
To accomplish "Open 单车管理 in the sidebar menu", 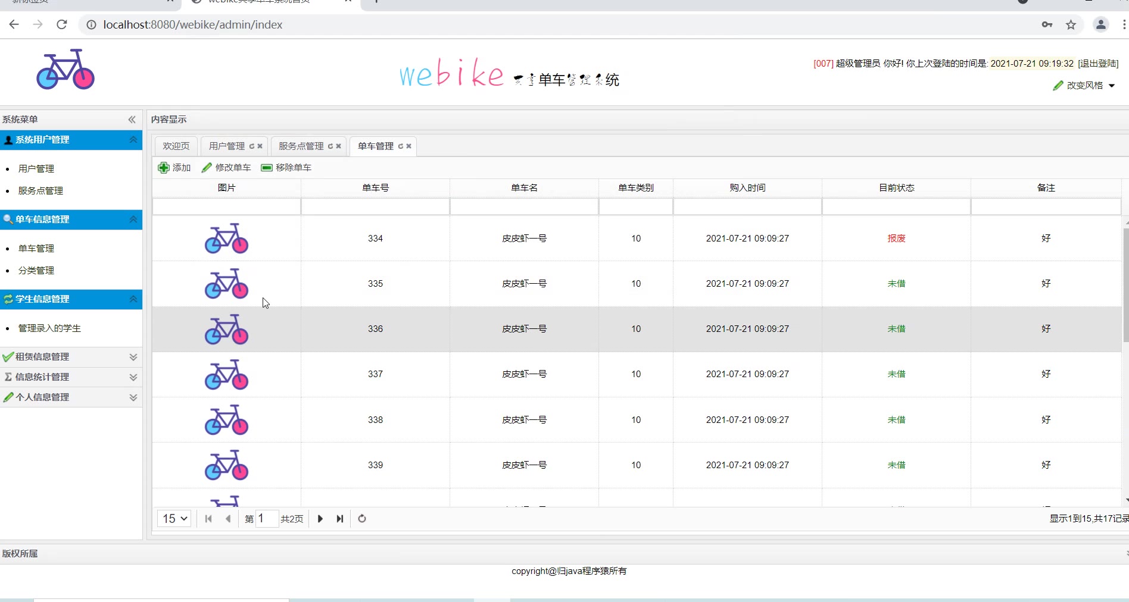I will [36, 249].
